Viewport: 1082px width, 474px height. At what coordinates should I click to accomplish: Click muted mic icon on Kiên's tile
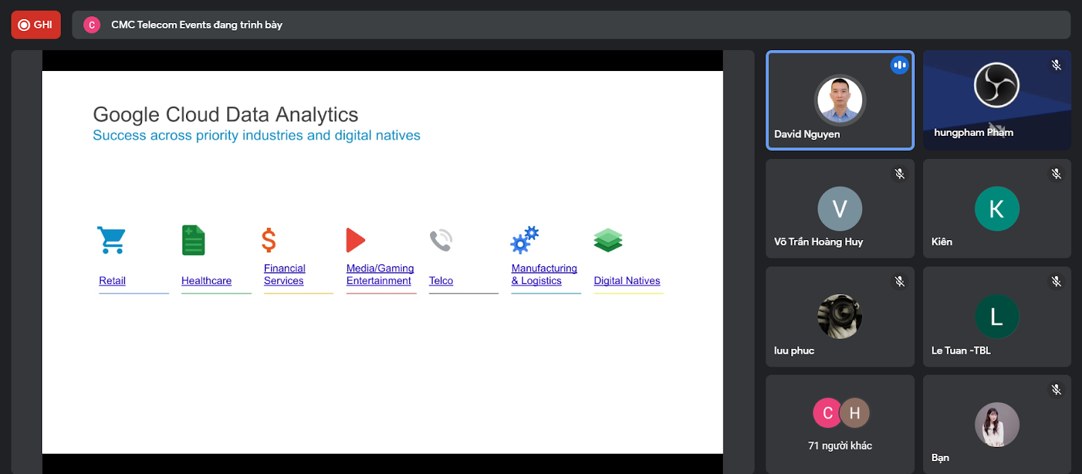(1056, 174)
